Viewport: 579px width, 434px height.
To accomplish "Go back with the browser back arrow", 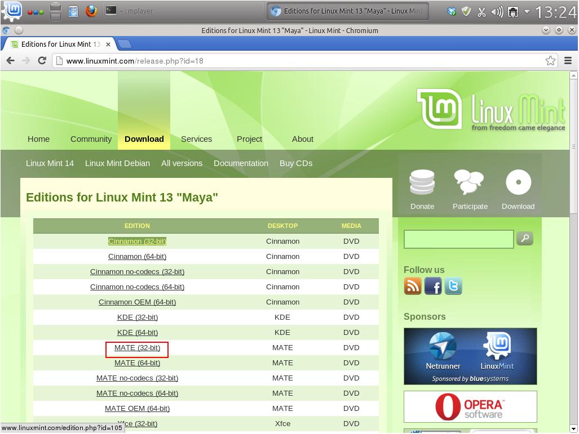I will point(10,60).
